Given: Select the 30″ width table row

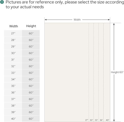Looking at the screenshot, I should click(x=22, y=53).
